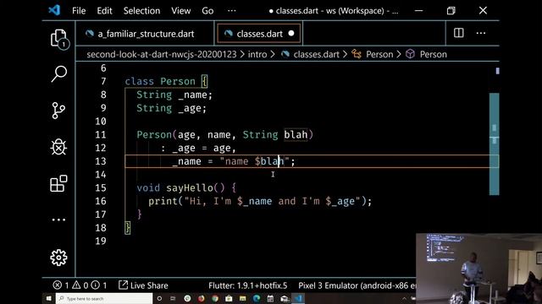Click the info count in status bar
The image size is (542, 304).
[99, 285]
